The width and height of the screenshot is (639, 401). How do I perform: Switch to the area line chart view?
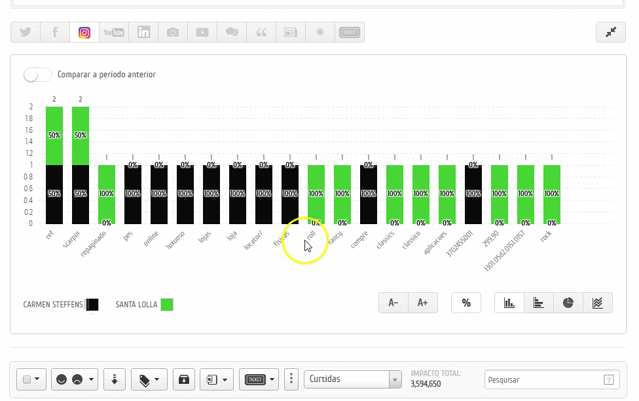coord(597,303)
